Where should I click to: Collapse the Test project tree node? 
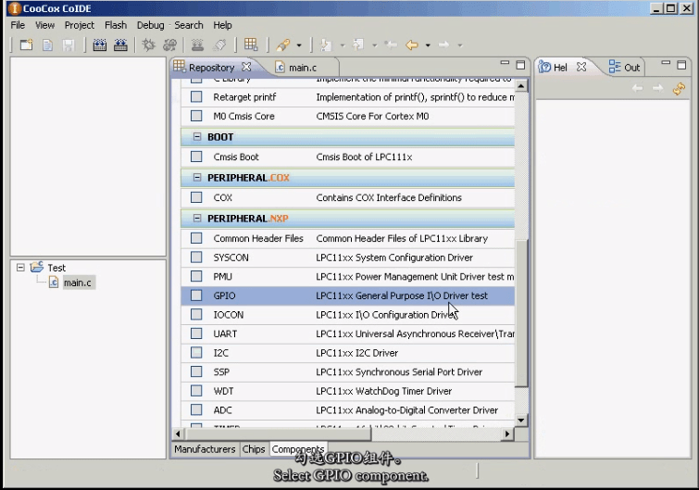(20, 268)
